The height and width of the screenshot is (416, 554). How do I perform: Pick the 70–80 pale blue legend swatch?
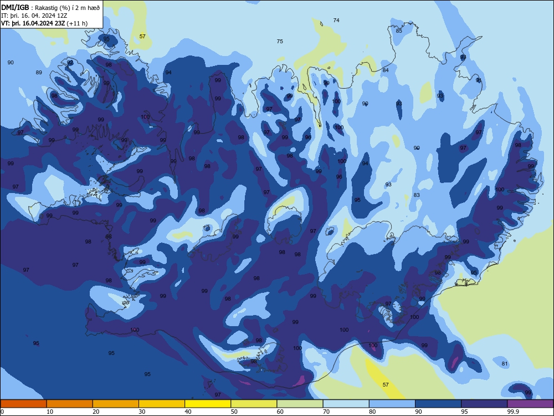346,404
